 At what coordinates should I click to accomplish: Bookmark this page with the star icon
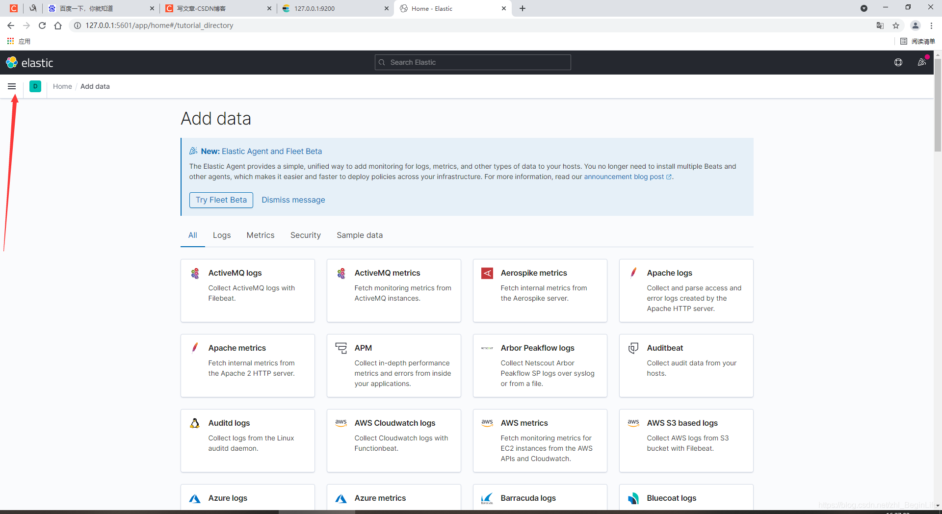(x=896, y=26)
